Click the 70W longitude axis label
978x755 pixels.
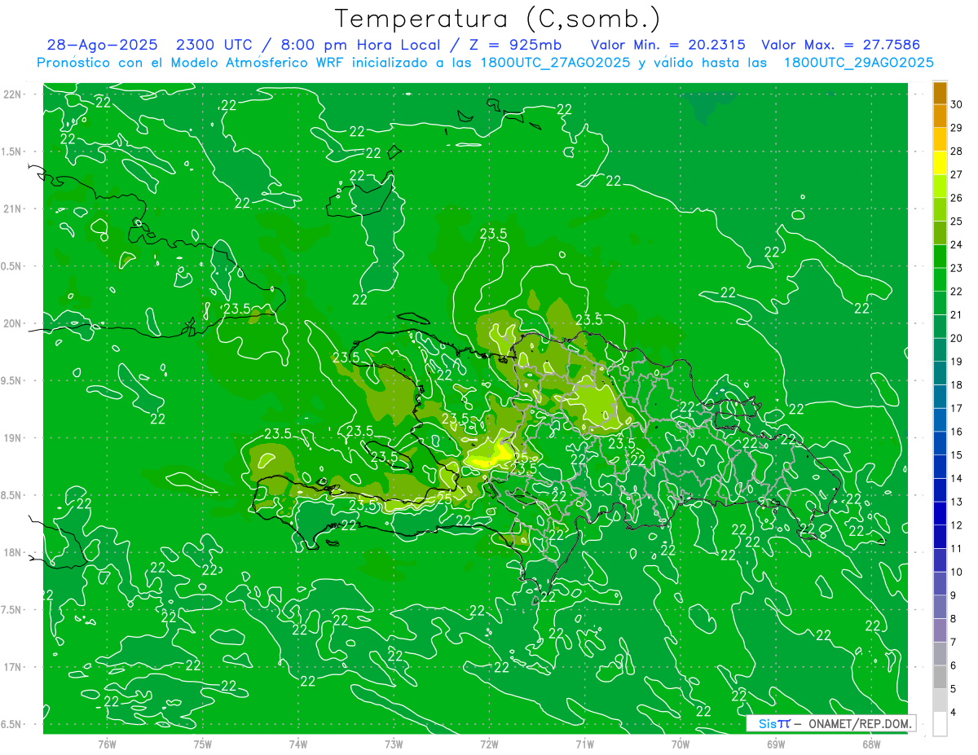point(681,744)
